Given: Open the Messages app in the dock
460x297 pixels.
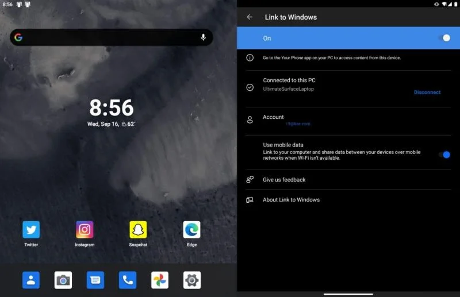Looking at the screenshot, I should point(95,280).
